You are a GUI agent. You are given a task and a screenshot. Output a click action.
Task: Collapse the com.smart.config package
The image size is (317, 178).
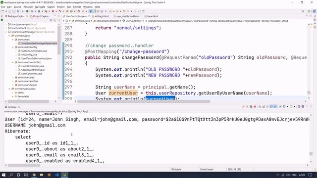coord(13,47)
